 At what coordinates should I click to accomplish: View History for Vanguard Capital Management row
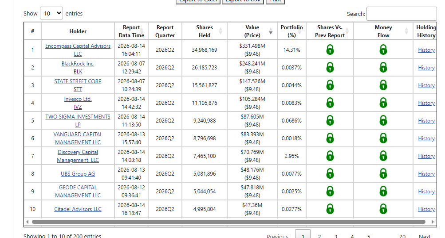426,138
